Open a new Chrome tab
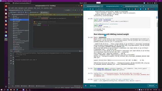The width and height of the screenshot is (162, 91). [x=143, y=6]
